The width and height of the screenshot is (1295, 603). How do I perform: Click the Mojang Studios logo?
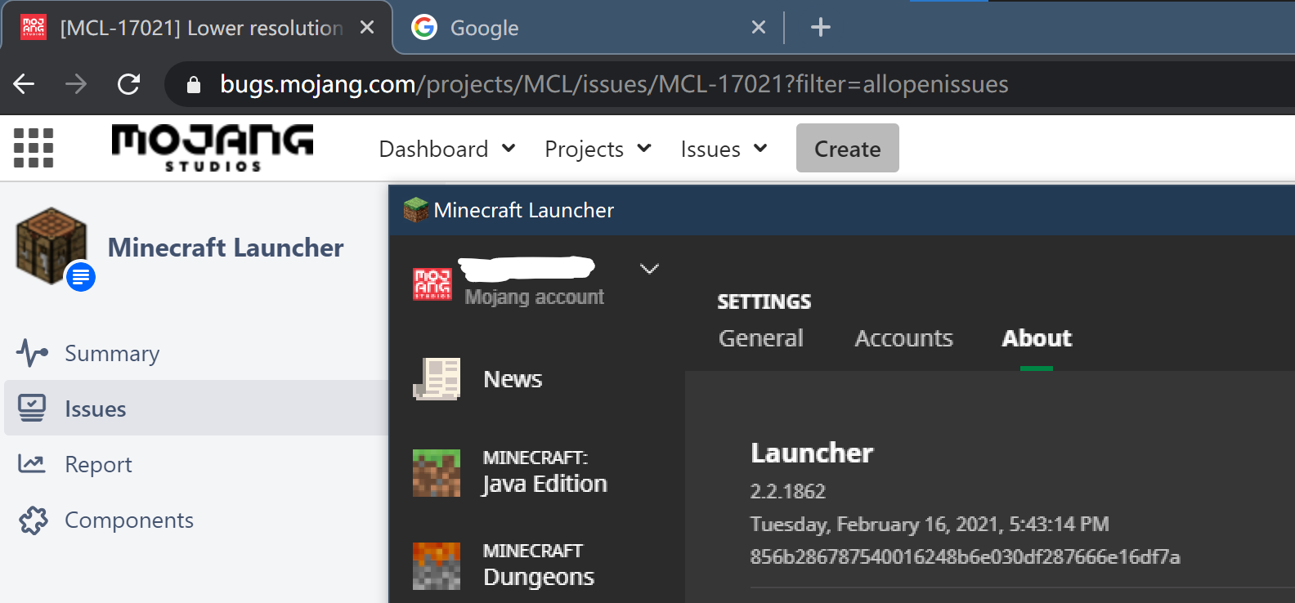[x=212, y=148]
